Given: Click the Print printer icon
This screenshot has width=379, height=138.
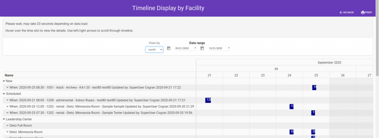Looking at the screenshot, I should click(363, 12).
